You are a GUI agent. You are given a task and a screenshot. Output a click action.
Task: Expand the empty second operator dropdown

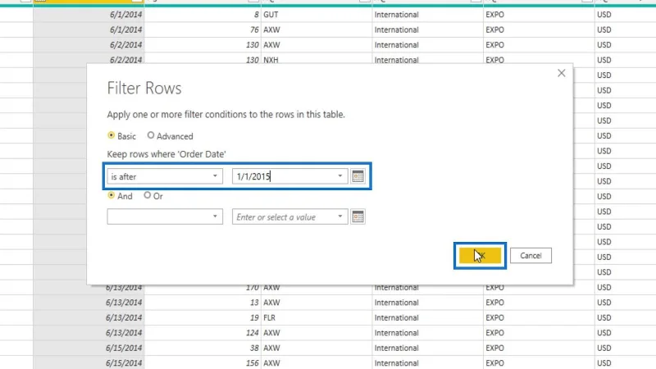click(x=165, y=216)
